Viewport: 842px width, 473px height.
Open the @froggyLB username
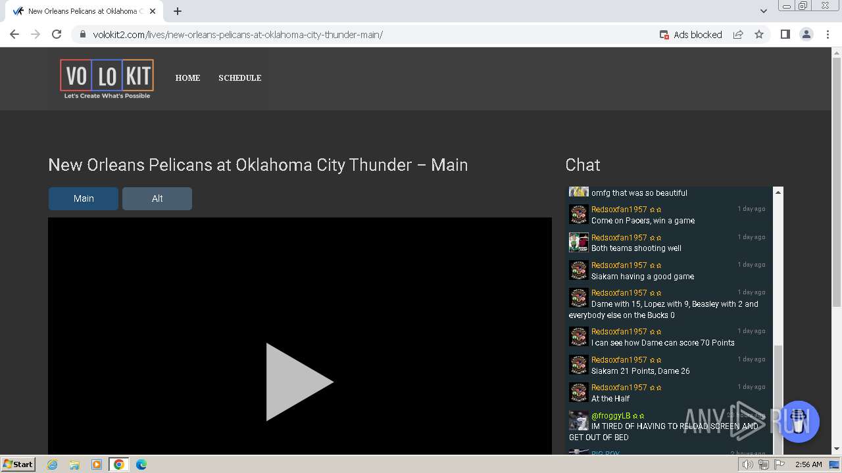(x=610, y=416)
